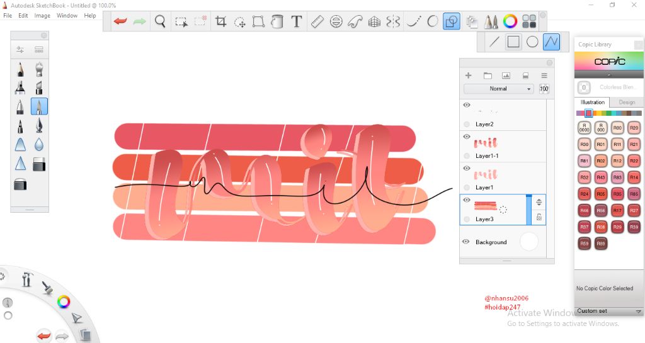
Task: Select the Steady Stroke tool
Action: point(414,21)
